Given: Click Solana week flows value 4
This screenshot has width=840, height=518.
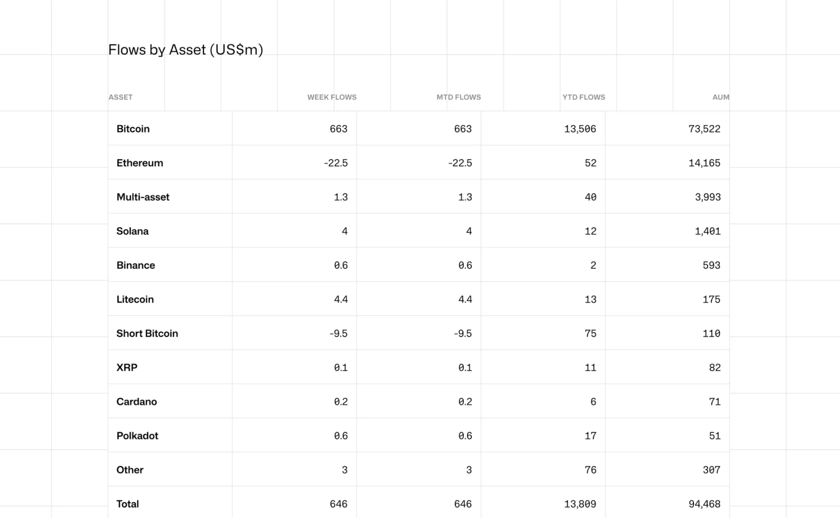Looking at the screenshot, I should point(345,231).
